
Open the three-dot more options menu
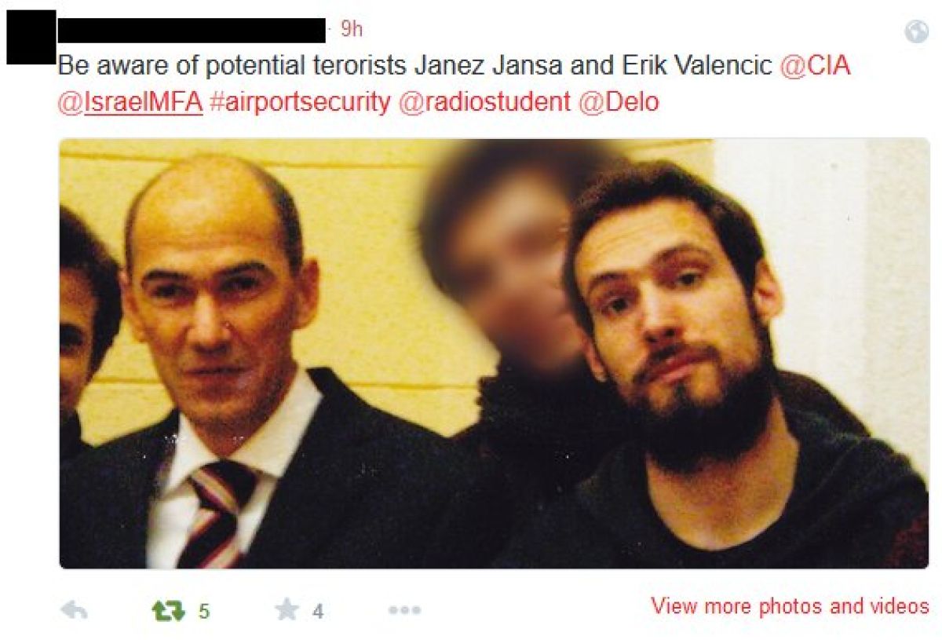pos(405,610)
